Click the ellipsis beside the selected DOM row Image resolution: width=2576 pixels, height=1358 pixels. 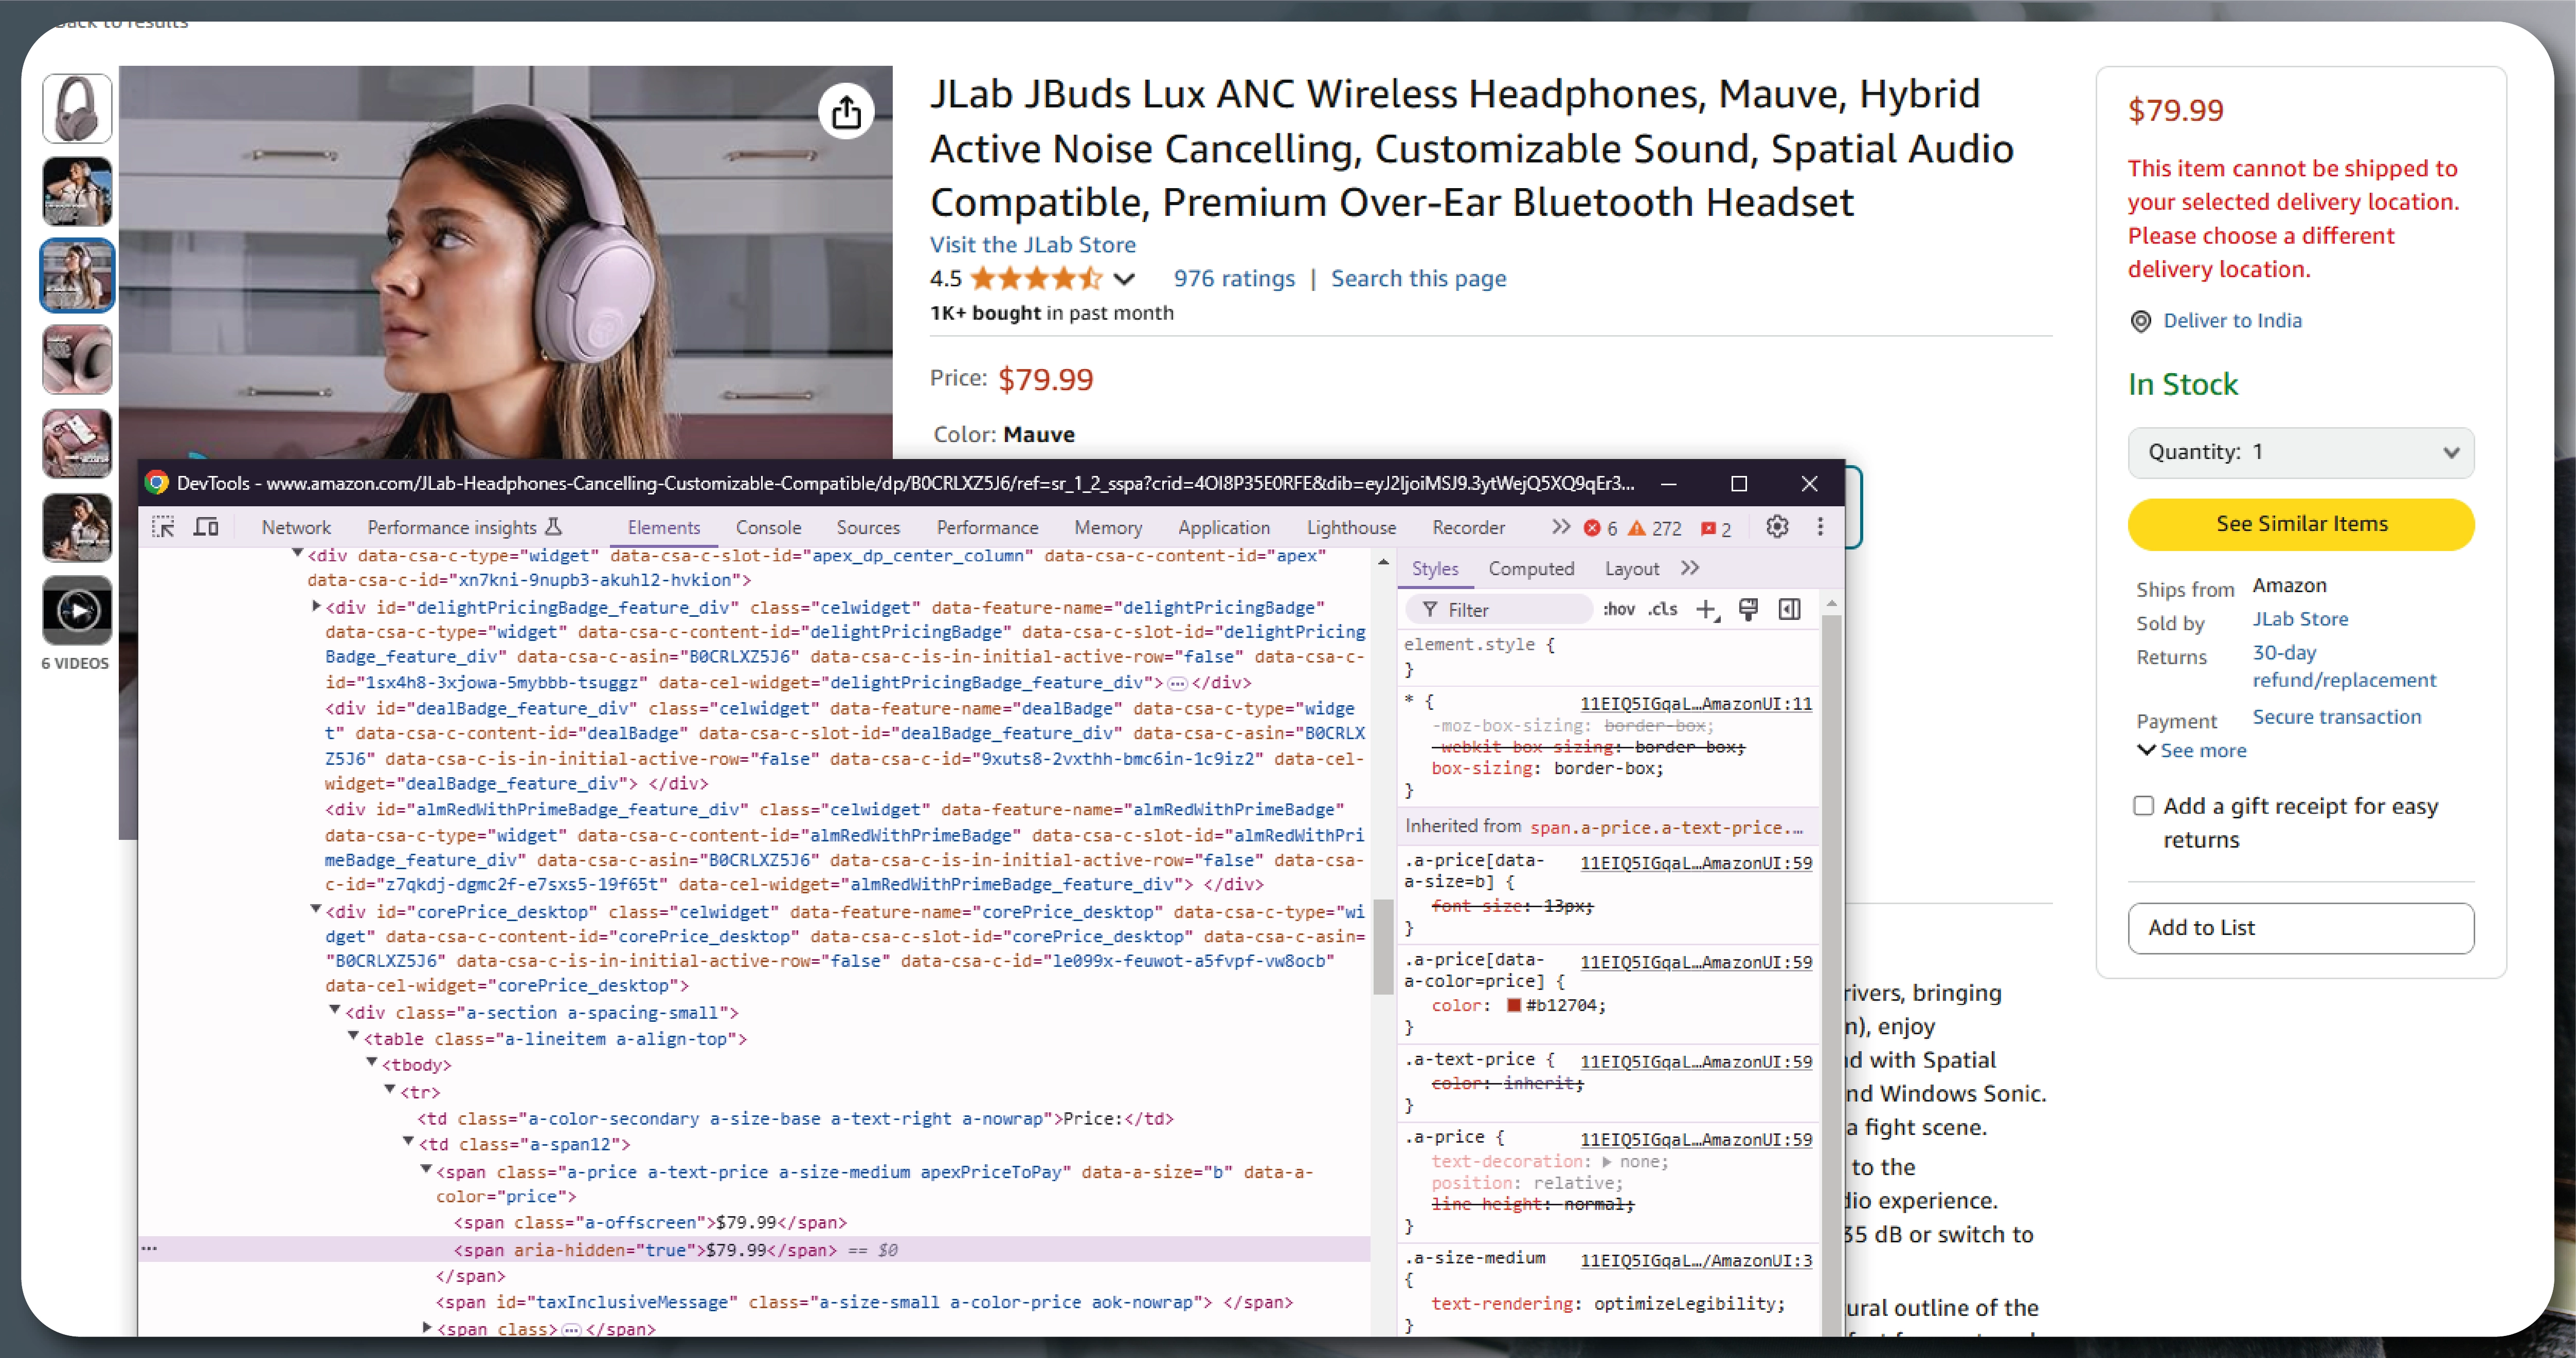tap(149, 1249)
